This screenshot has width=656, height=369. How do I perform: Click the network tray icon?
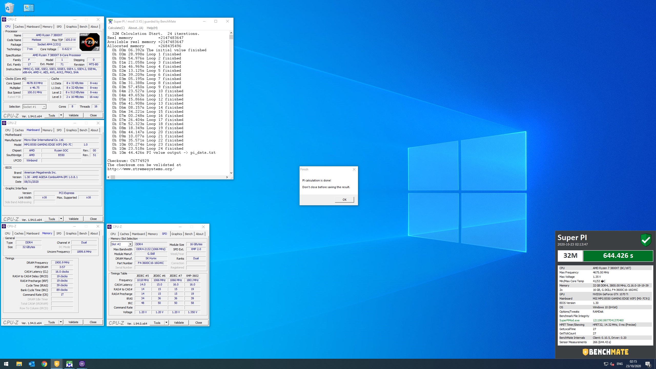coord(606,364)
